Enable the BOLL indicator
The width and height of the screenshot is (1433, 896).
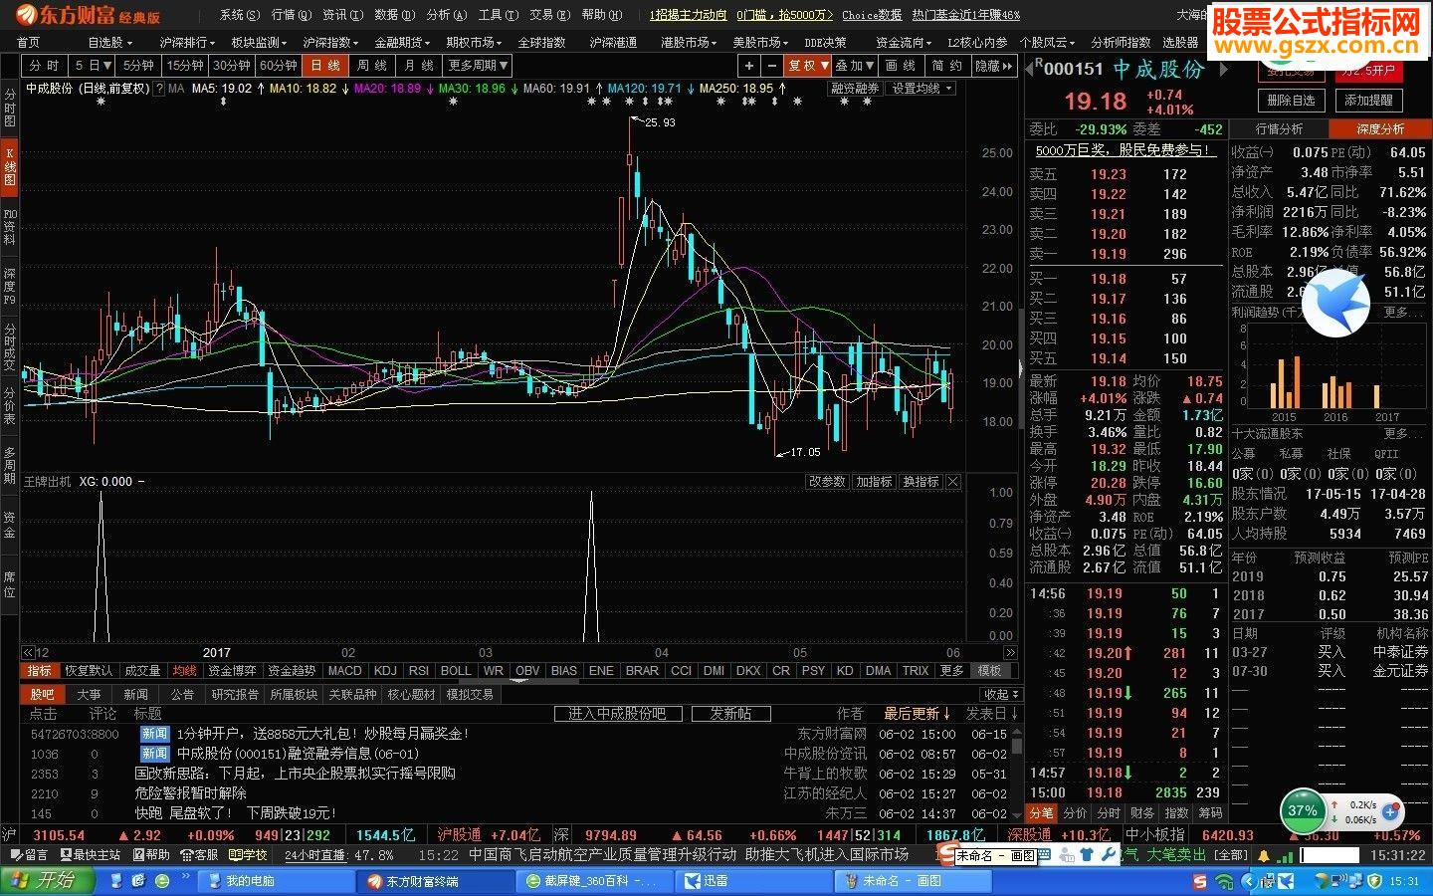(x=456, y=671)
